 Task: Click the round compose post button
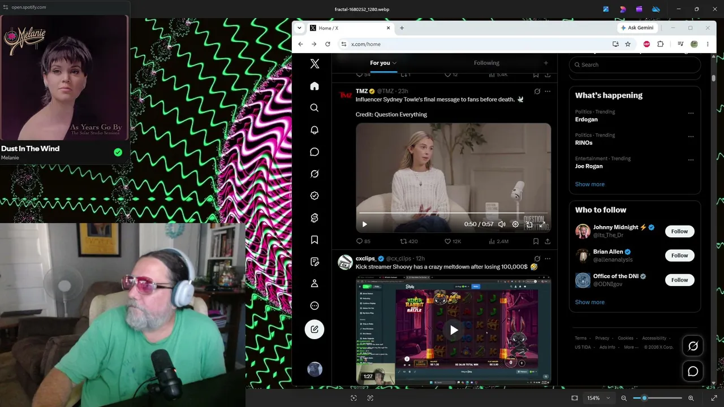coord(314,329)
